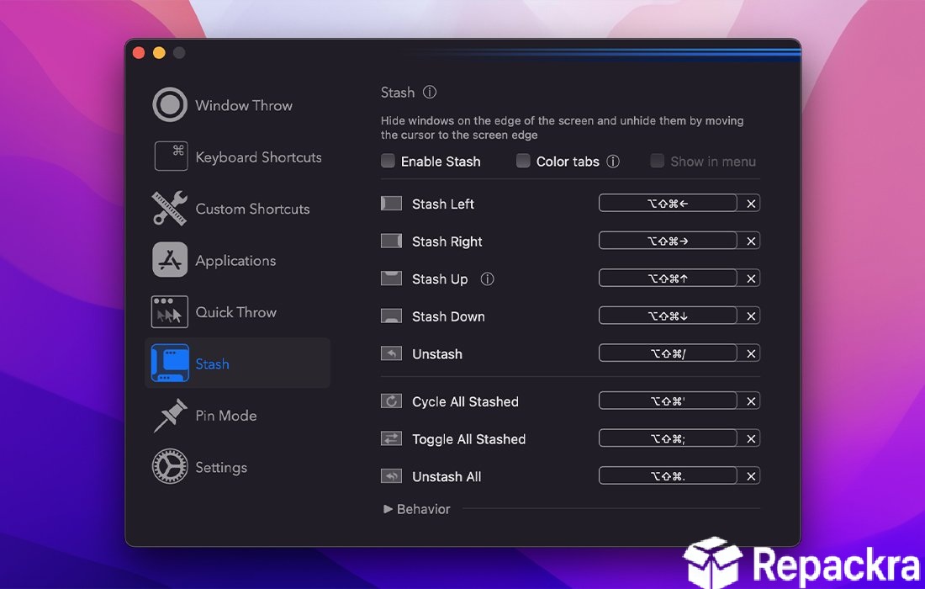Click the Stash Right row icon
This screenshot has width=925, height=589.
[x=391, y=241]
